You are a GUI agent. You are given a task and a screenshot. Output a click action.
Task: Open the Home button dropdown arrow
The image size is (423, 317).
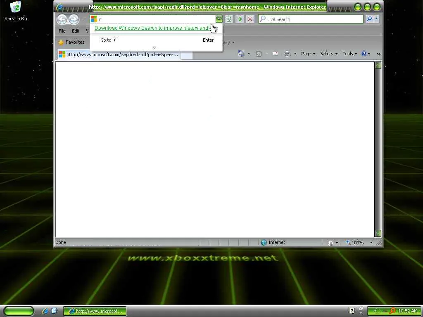[249, 54]
